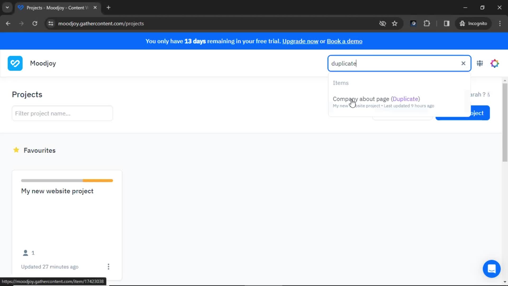Click the Items label in search results
The width and height of the screenshot is (508, 286).
click(x=341, y=83)
